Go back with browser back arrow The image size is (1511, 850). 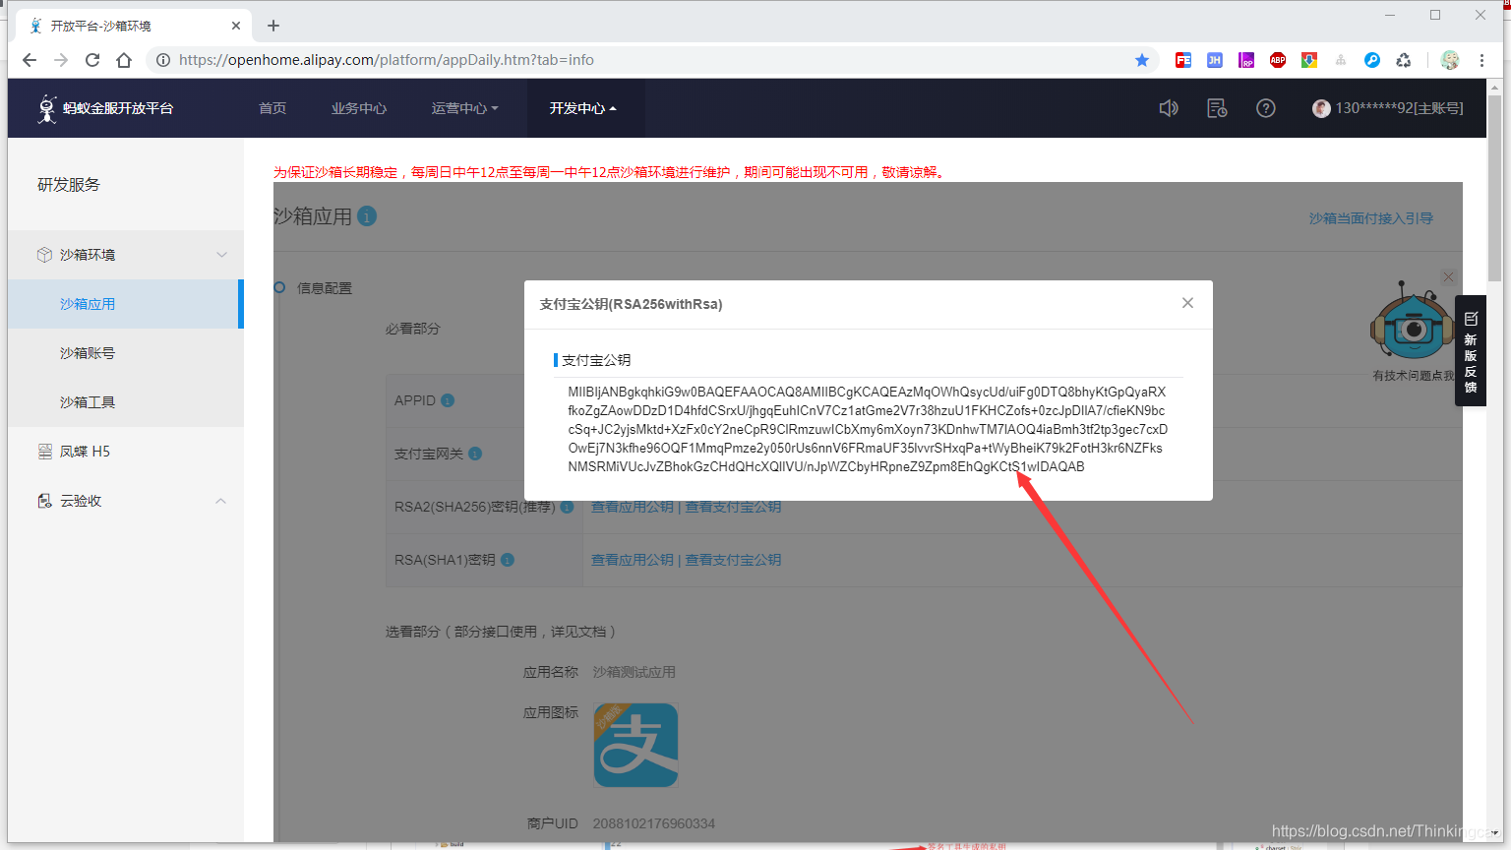30,60
